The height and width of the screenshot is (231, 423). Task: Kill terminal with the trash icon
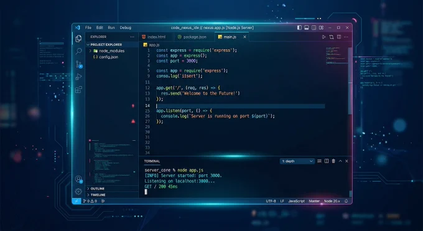pos(333,161)
